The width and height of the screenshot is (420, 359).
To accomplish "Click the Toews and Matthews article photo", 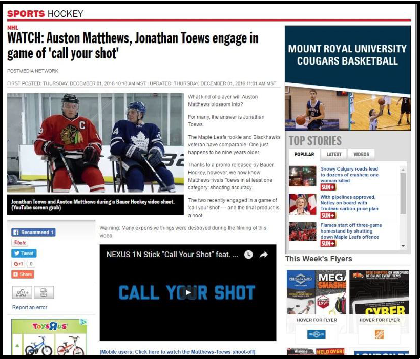I will [95, 142].
